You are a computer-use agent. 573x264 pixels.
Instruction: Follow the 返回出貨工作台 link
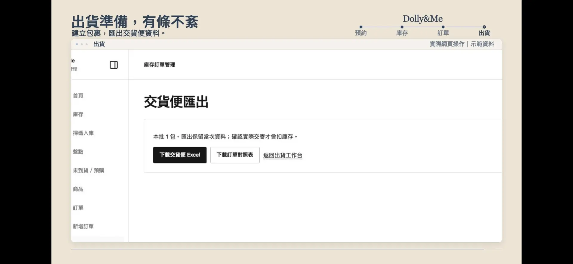pos(283,155)
